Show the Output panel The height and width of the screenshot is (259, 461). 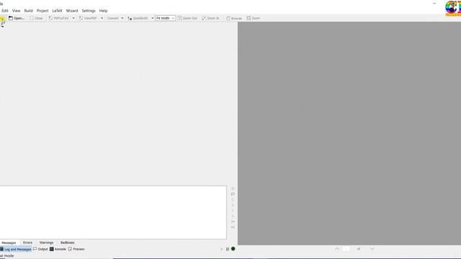click(40, 249)
